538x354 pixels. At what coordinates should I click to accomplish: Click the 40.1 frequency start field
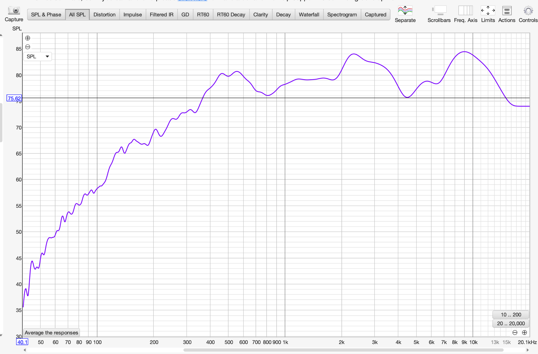(22, 342)
